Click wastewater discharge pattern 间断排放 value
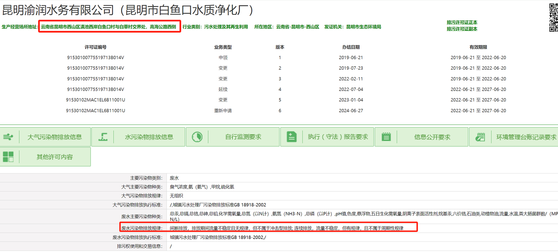Image resolution: width=558 pixels, height=252 pixels. 286,228
